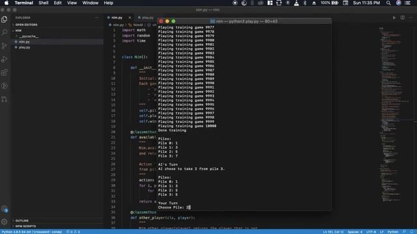
Task: Select the nim.py editor tab
Action: click(x=117, y=18)
